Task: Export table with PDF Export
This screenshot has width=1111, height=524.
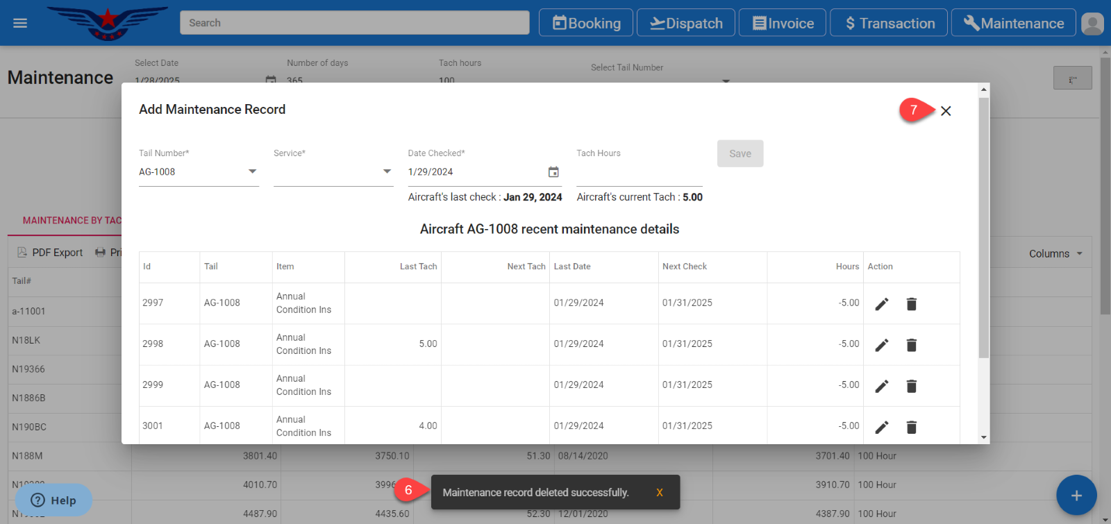Action: 50,253
